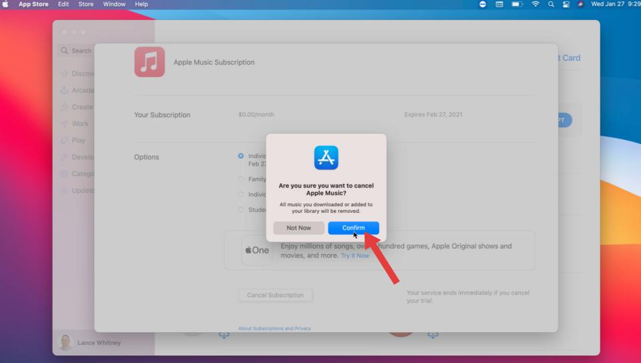This screenshot has height=363, width=641.
Task: Open Arcade in the sidebar
Action: pos(77,90)
